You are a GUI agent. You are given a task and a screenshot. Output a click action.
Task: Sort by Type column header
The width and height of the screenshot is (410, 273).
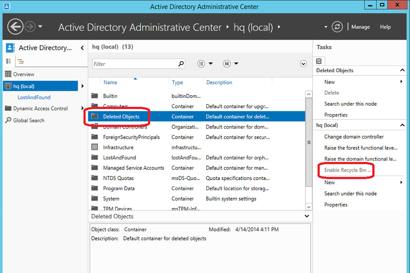[x=177, y=82]
